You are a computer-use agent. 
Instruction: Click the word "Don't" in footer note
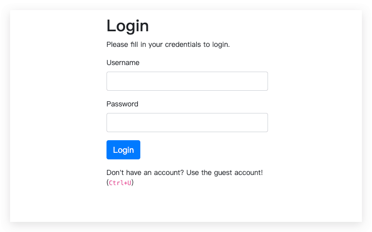115,172
